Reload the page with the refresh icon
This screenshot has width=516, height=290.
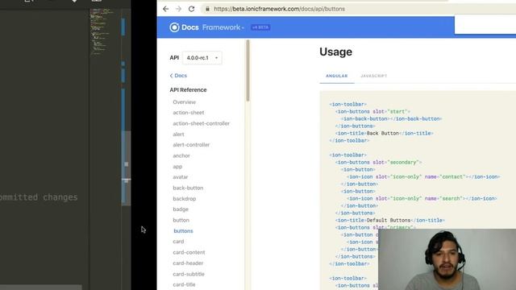(192, 9)
